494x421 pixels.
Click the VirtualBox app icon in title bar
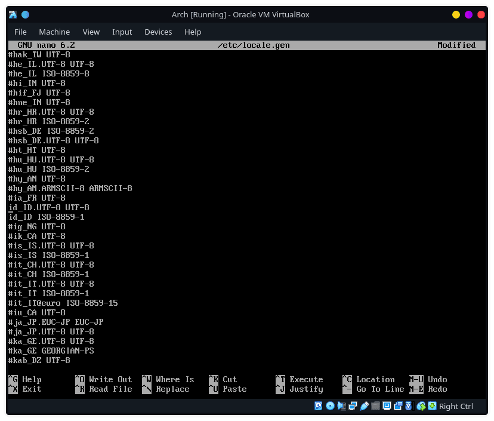[13, 14]
